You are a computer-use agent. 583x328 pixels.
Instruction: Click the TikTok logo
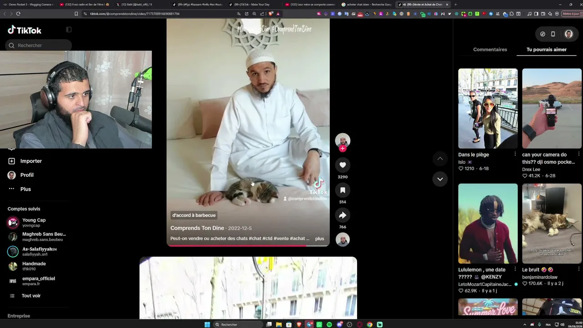click(x=25, y=30)
